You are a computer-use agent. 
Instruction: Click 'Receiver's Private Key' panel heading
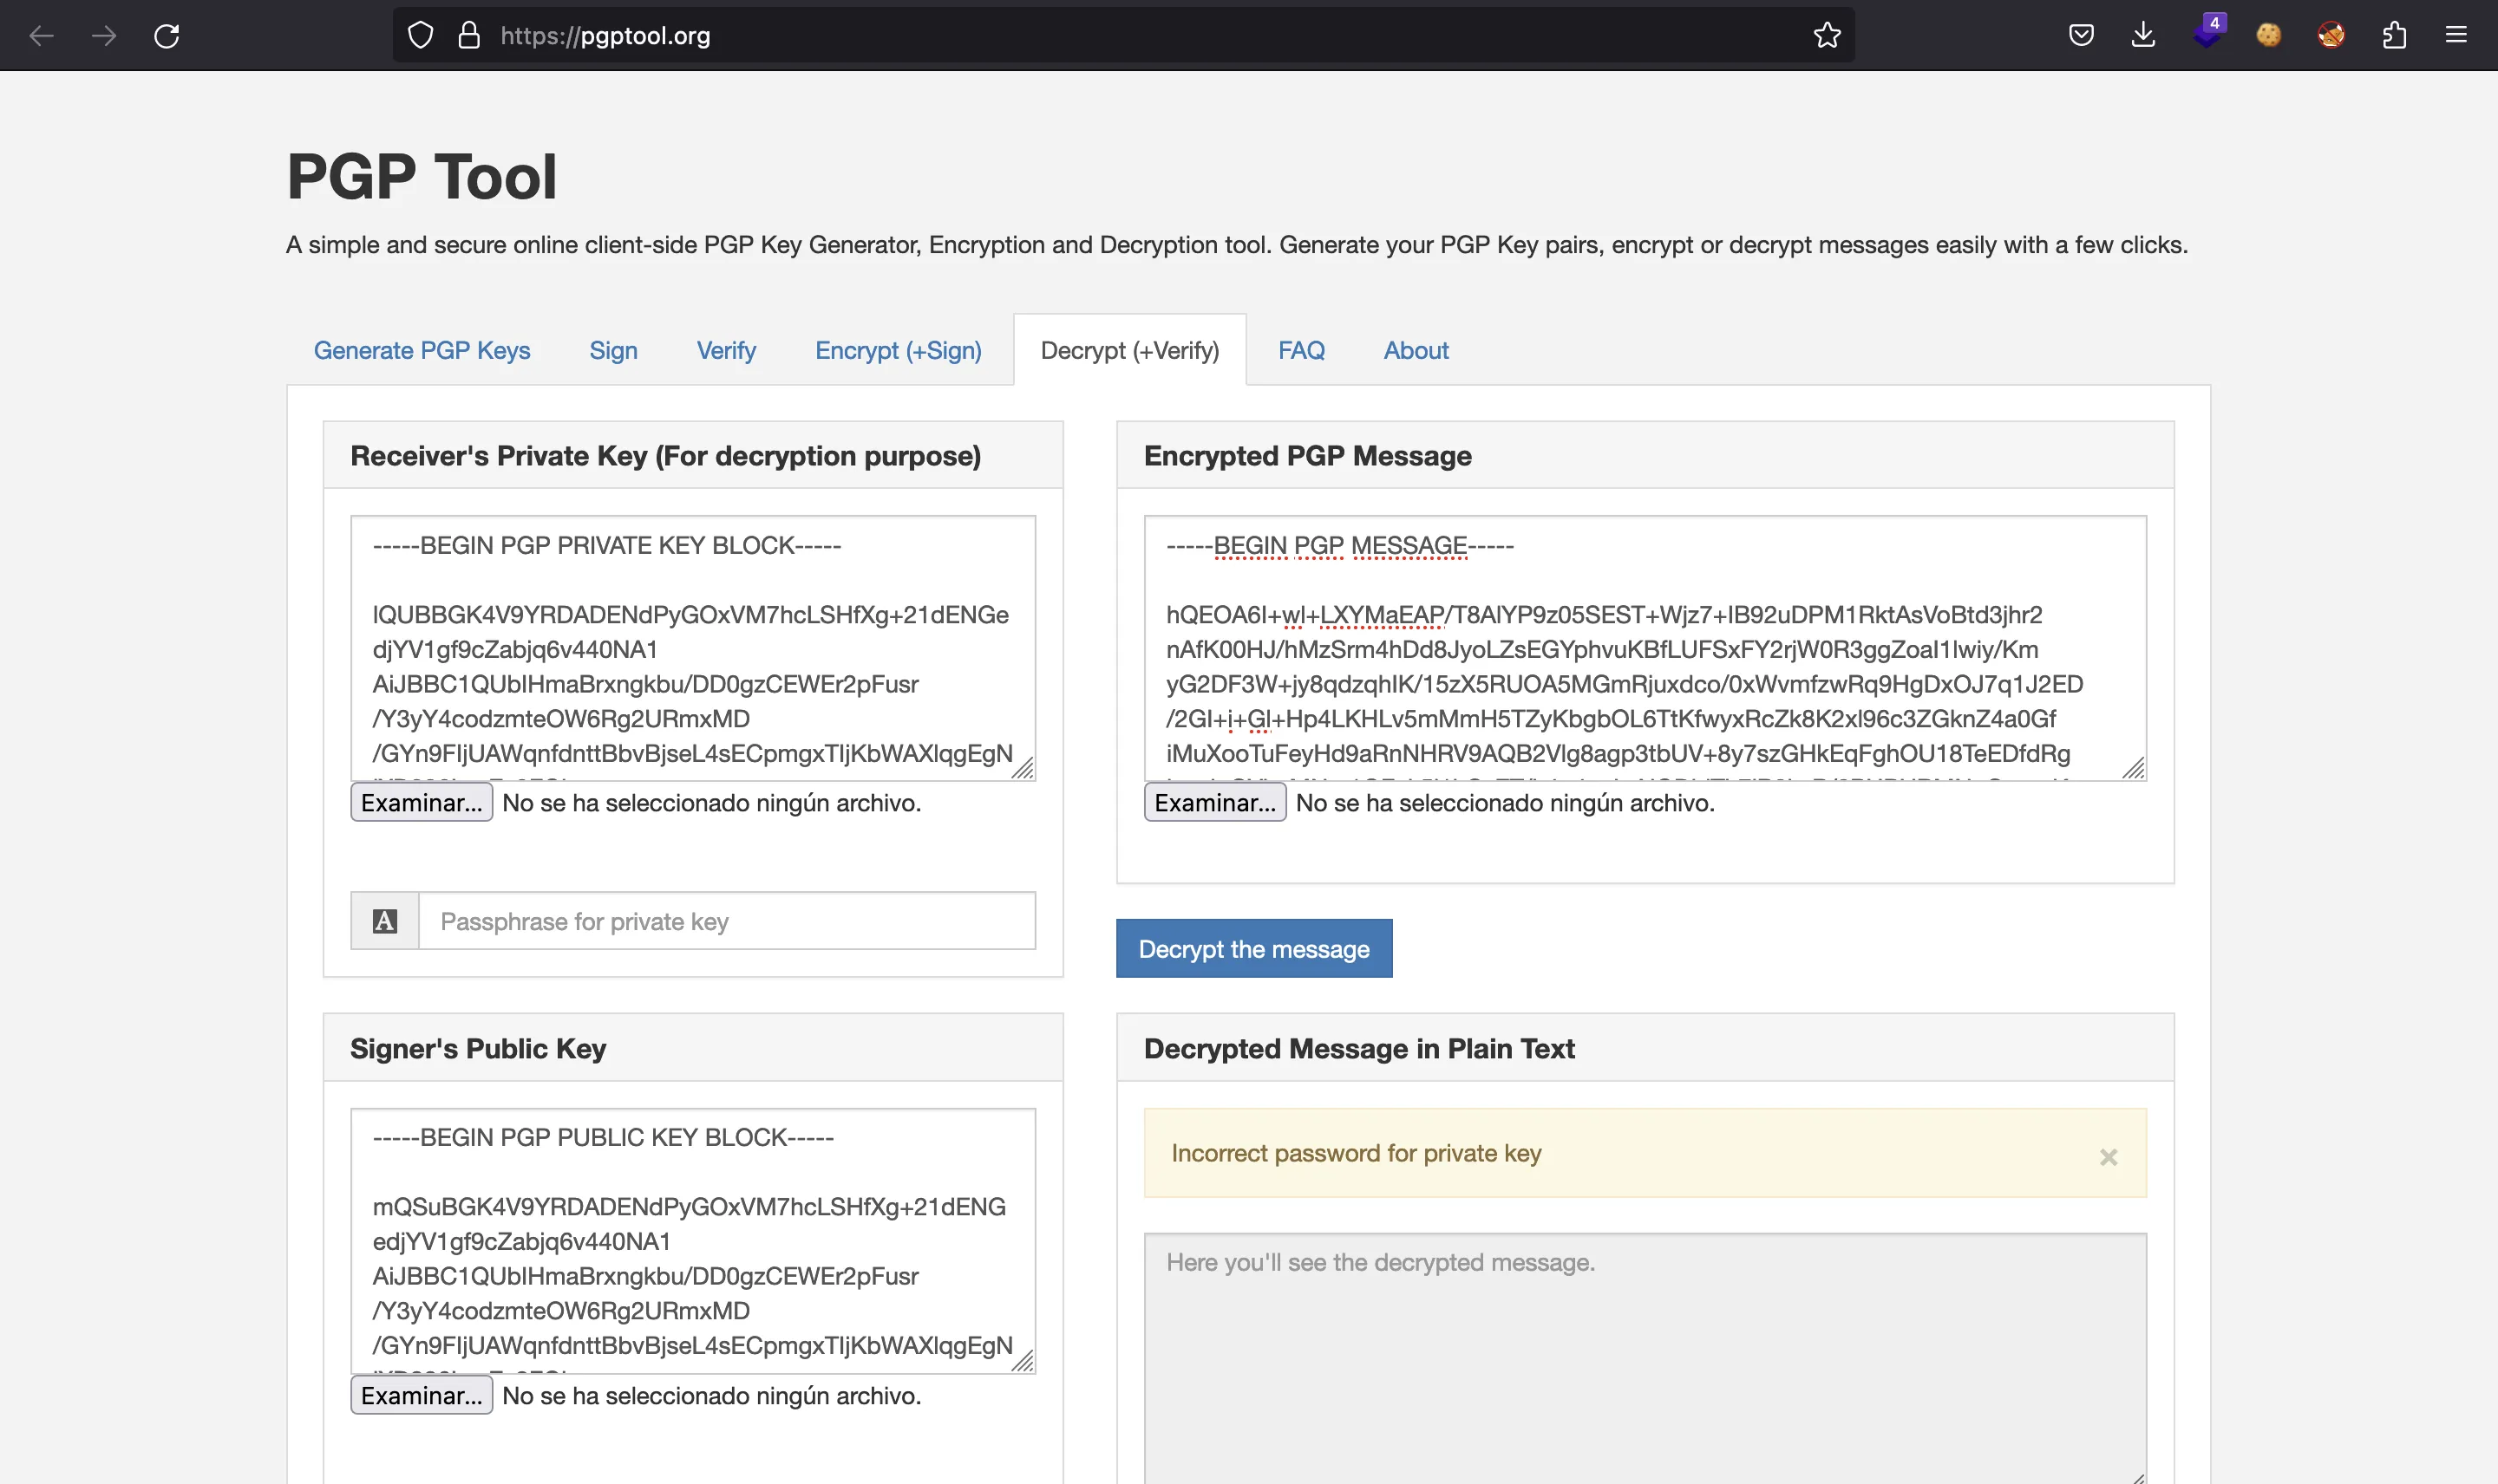[665, 456]
